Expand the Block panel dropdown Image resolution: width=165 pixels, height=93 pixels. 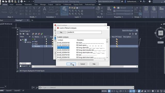click(x=100, y=17)
